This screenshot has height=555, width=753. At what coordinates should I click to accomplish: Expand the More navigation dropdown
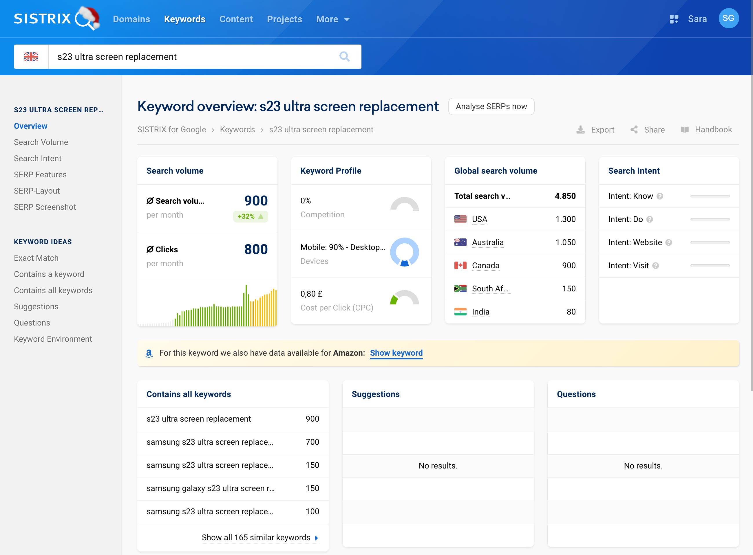(x=333, y=19)
